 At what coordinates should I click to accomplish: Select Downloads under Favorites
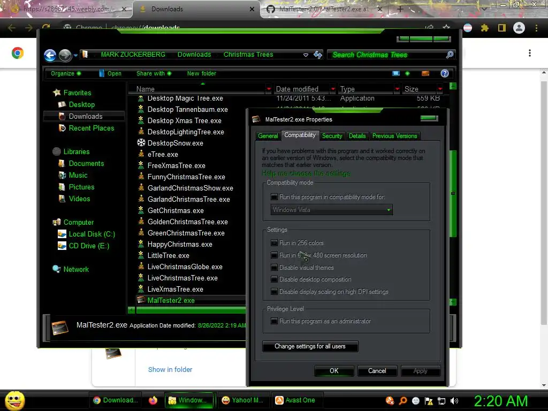(x=84, y=116)
